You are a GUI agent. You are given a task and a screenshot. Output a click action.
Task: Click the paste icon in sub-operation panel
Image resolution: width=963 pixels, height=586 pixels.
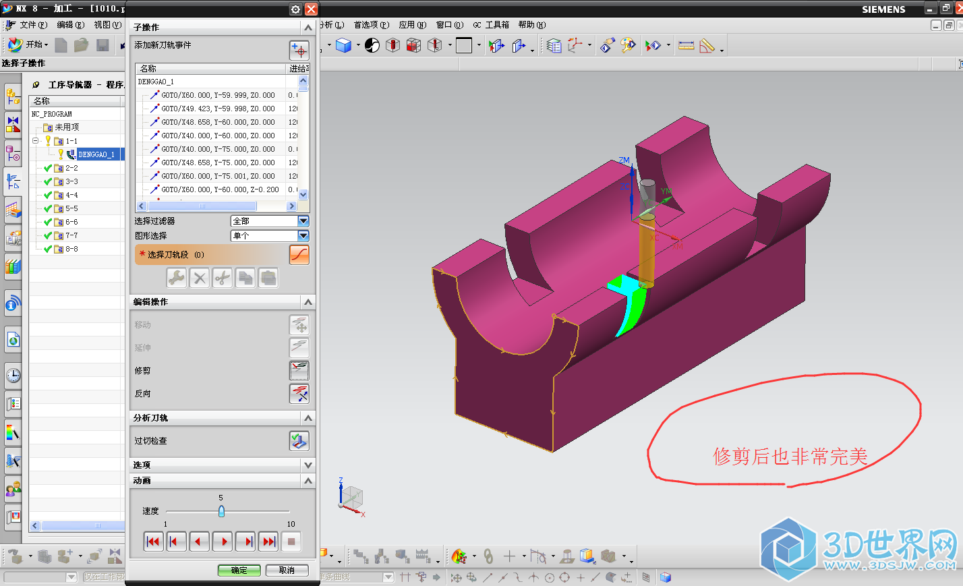pyautogui.click(x=268, y=278)
